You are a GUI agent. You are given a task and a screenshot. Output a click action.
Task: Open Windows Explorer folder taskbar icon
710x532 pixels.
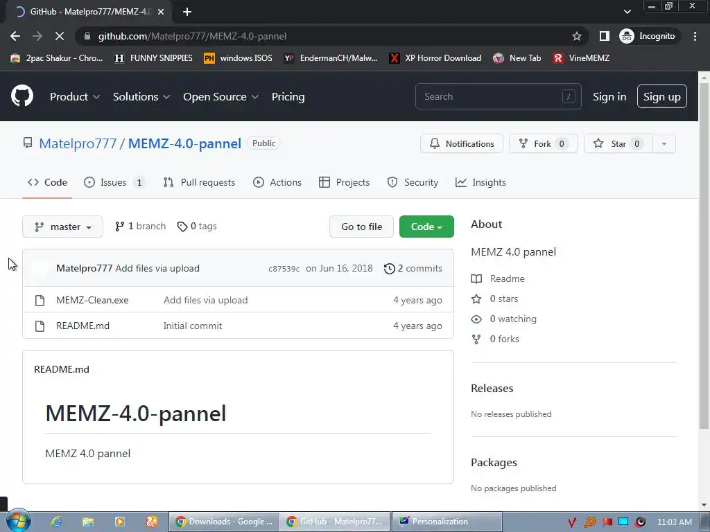coord(88,522)
